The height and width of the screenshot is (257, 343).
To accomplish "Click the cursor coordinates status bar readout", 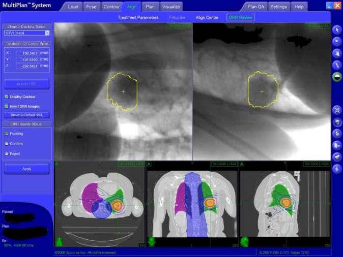I will pos(284,252).
